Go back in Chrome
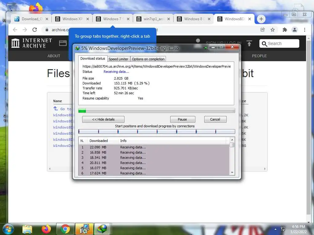The width and height of the screenshot is (314, 235). [x=15, y=30]
